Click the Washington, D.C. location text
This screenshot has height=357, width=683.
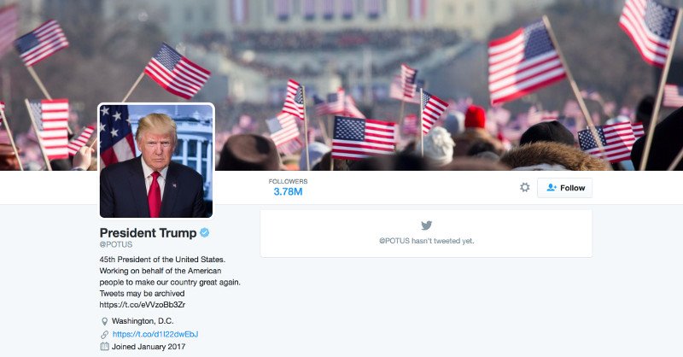click(x=143, y=321)
